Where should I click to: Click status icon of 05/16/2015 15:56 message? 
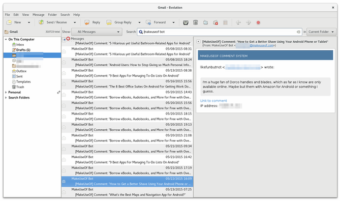64,84
